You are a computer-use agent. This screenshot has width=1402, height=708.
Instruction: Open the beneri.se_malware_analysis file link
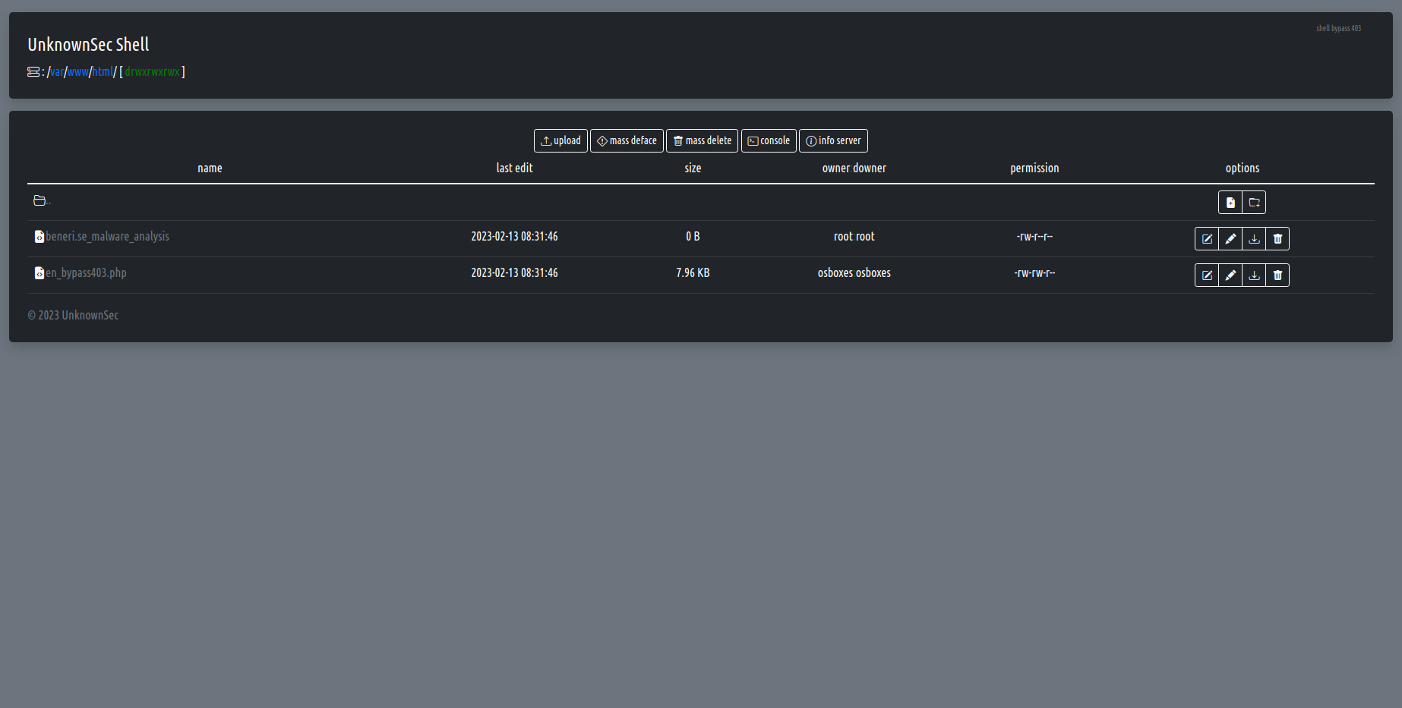(x=107, y=237)
